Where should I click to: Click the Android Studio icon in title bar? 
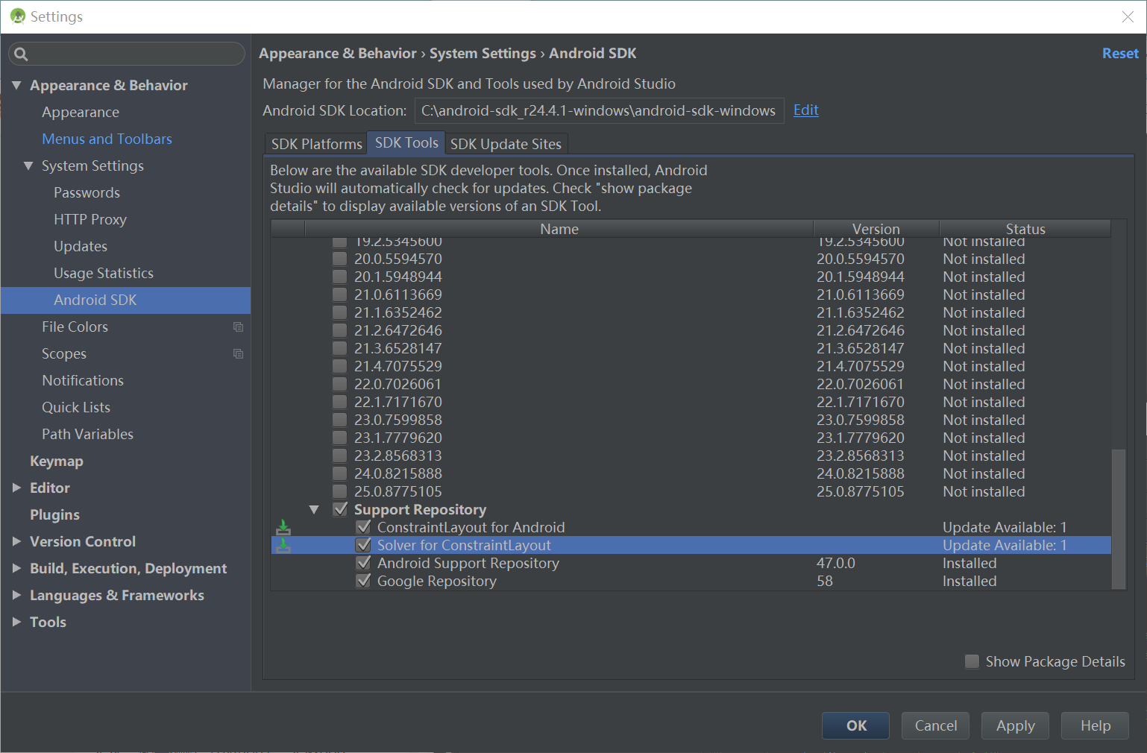[x=18, y=16]
